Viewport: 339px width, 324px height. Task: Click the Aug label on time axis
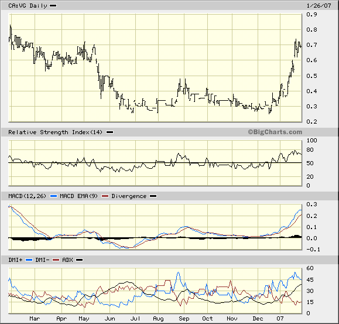pyautogui.click(x=158, y=319)
